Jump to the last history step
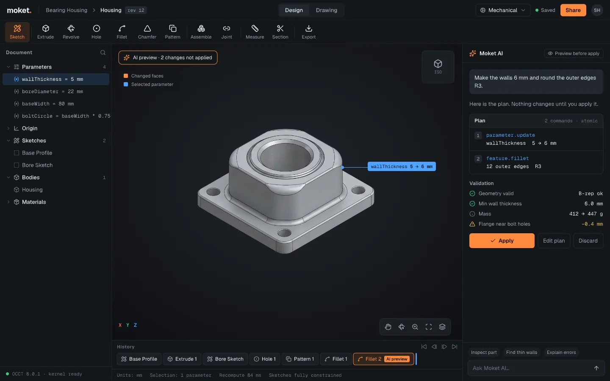This screenshot has width=610, height=381. tap(455, 347)
